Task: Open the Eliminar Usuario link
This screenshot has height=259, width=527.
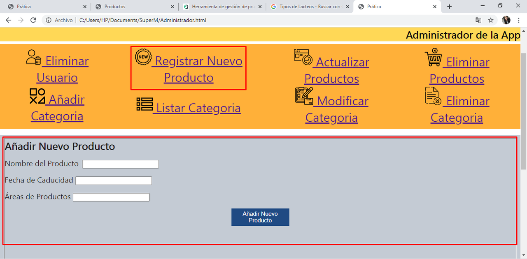Action: tap(63, 69)
